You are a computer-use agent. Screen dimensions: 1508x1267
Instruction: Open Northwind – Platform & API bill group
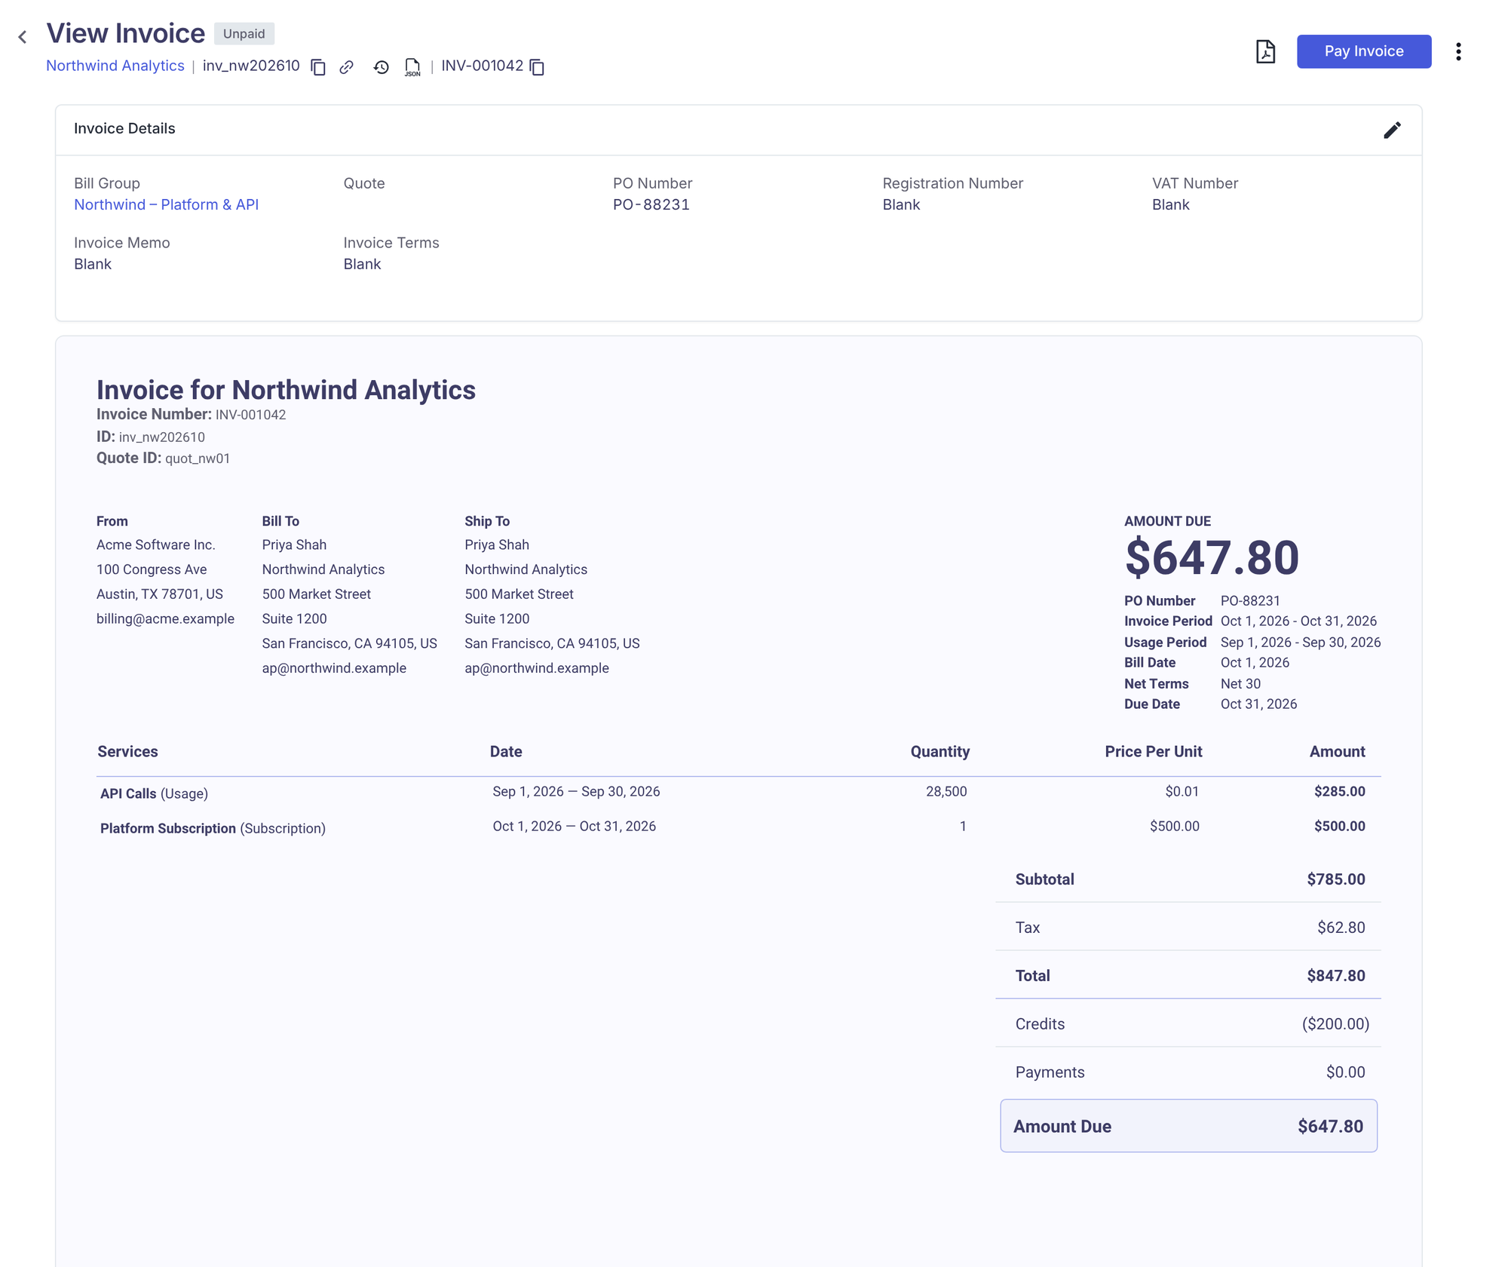pos(166,204)
